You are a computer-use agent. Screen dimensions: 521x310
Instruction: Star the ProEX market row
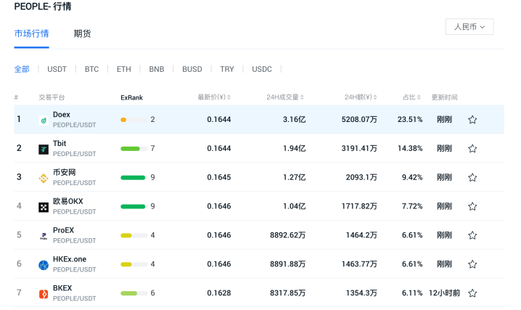472,235
